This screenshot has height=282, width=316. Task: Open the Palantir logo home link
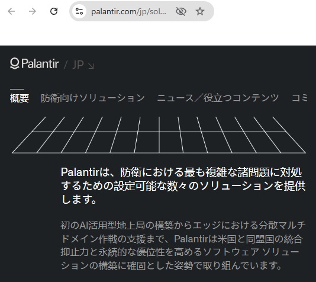34,64
